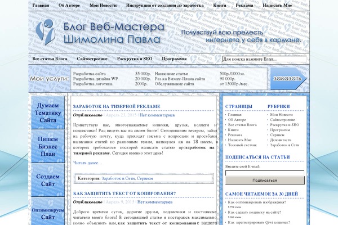Screen dimensions: 338x225
Task: Open Все статьи Блога in the Страницы list
Action: [x=242, y=125]
